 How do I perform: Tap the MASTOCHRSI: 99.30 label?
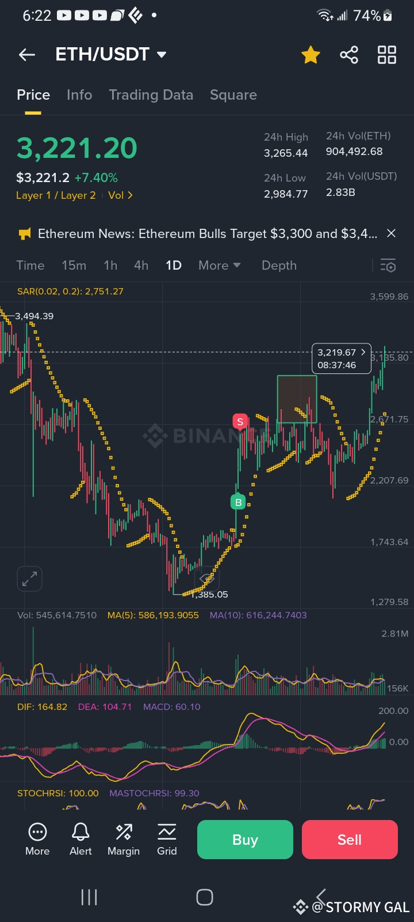pyautogui.click(x=154, y=793)
